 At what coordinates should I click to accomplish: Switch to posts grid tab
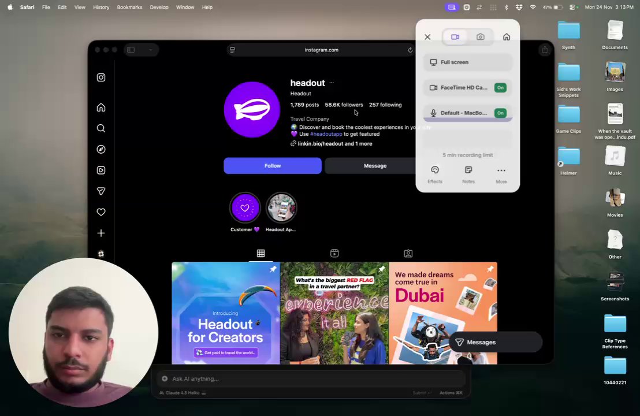tap(261, 253)
